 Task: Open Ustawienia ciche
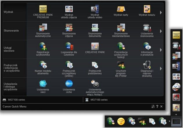[x=69, y=87]
